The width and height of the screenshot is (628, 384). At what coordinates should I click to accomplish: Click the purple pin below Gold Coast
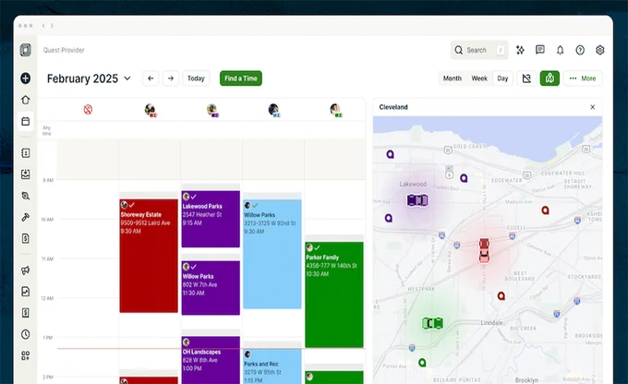point(464,178)
